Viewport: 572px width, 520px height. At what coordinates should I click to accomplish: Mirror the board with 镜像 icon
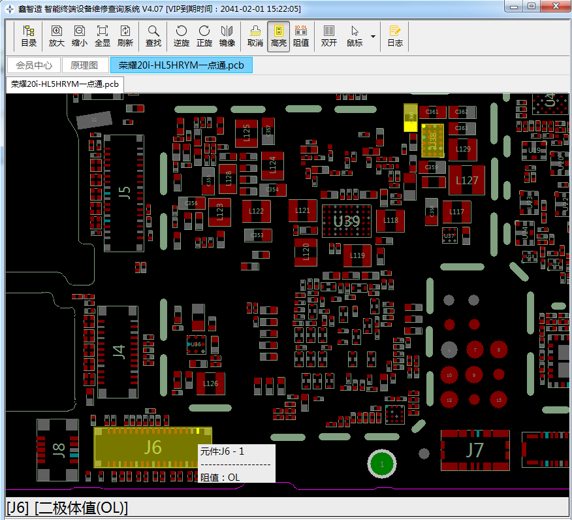click(227, 36)
